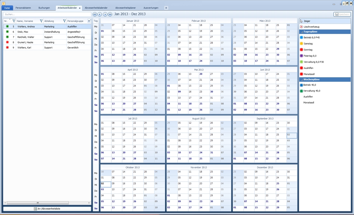Switch to the Buchungen tab
Image resolution: width=354 pixels, height=215 pixels.
point(44,8)
